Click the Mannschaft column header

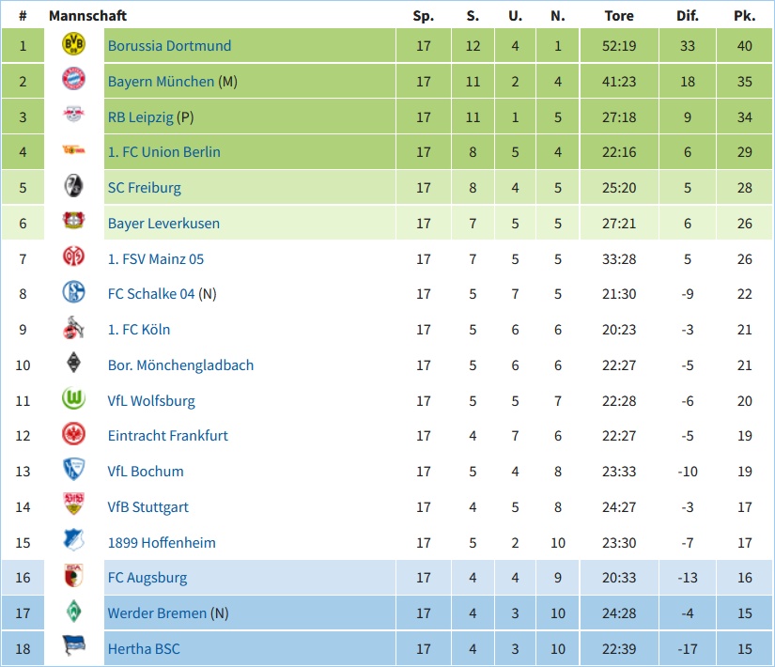click(88, 16)
